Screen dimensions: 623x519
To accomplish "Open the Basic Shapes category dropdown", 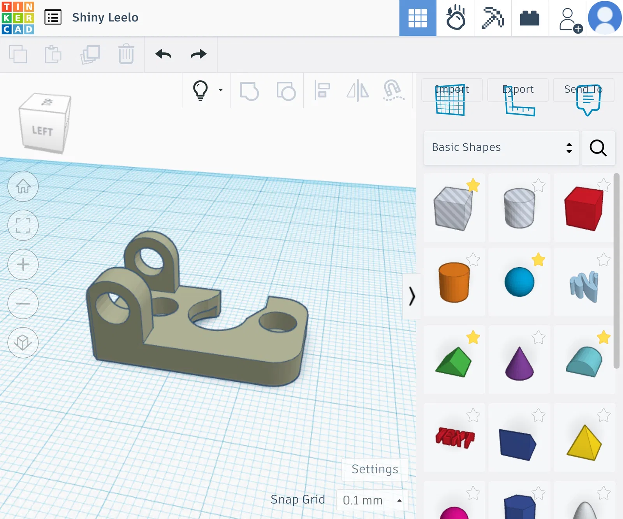I will pyautogui.click(x=502, y=148).
